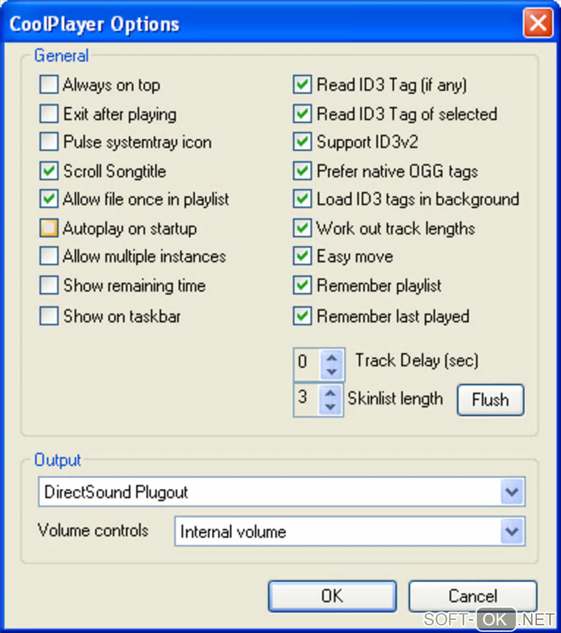Decrease Skinlist length with down arrow

pos(331,407)
